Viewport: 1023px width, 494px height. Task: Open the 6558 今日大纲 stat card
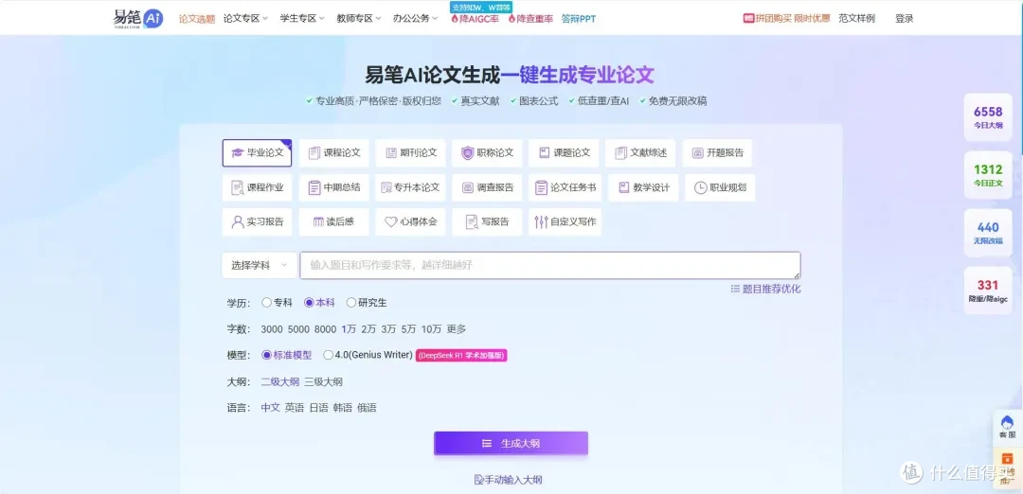(988, 117)
